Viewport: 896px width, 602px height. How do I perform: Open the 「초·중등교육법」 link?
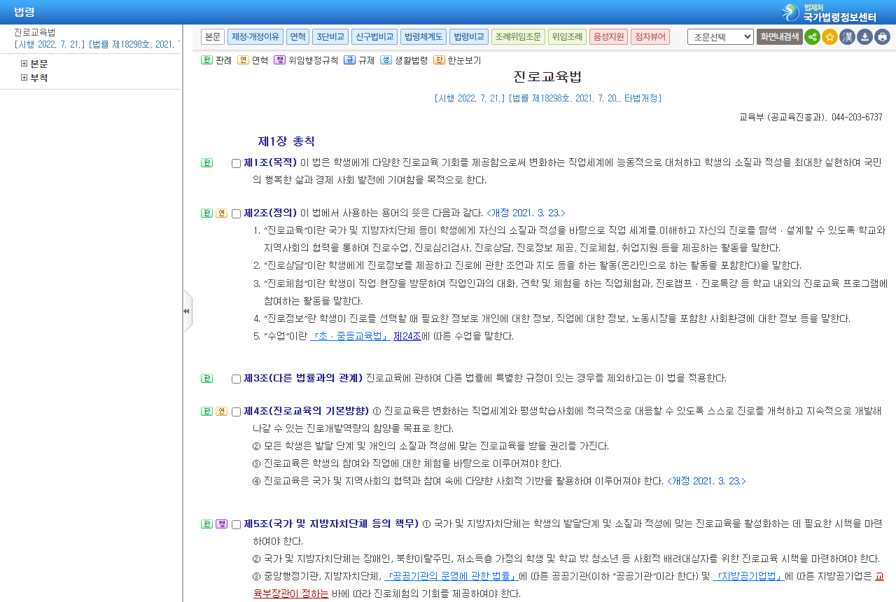350,336
